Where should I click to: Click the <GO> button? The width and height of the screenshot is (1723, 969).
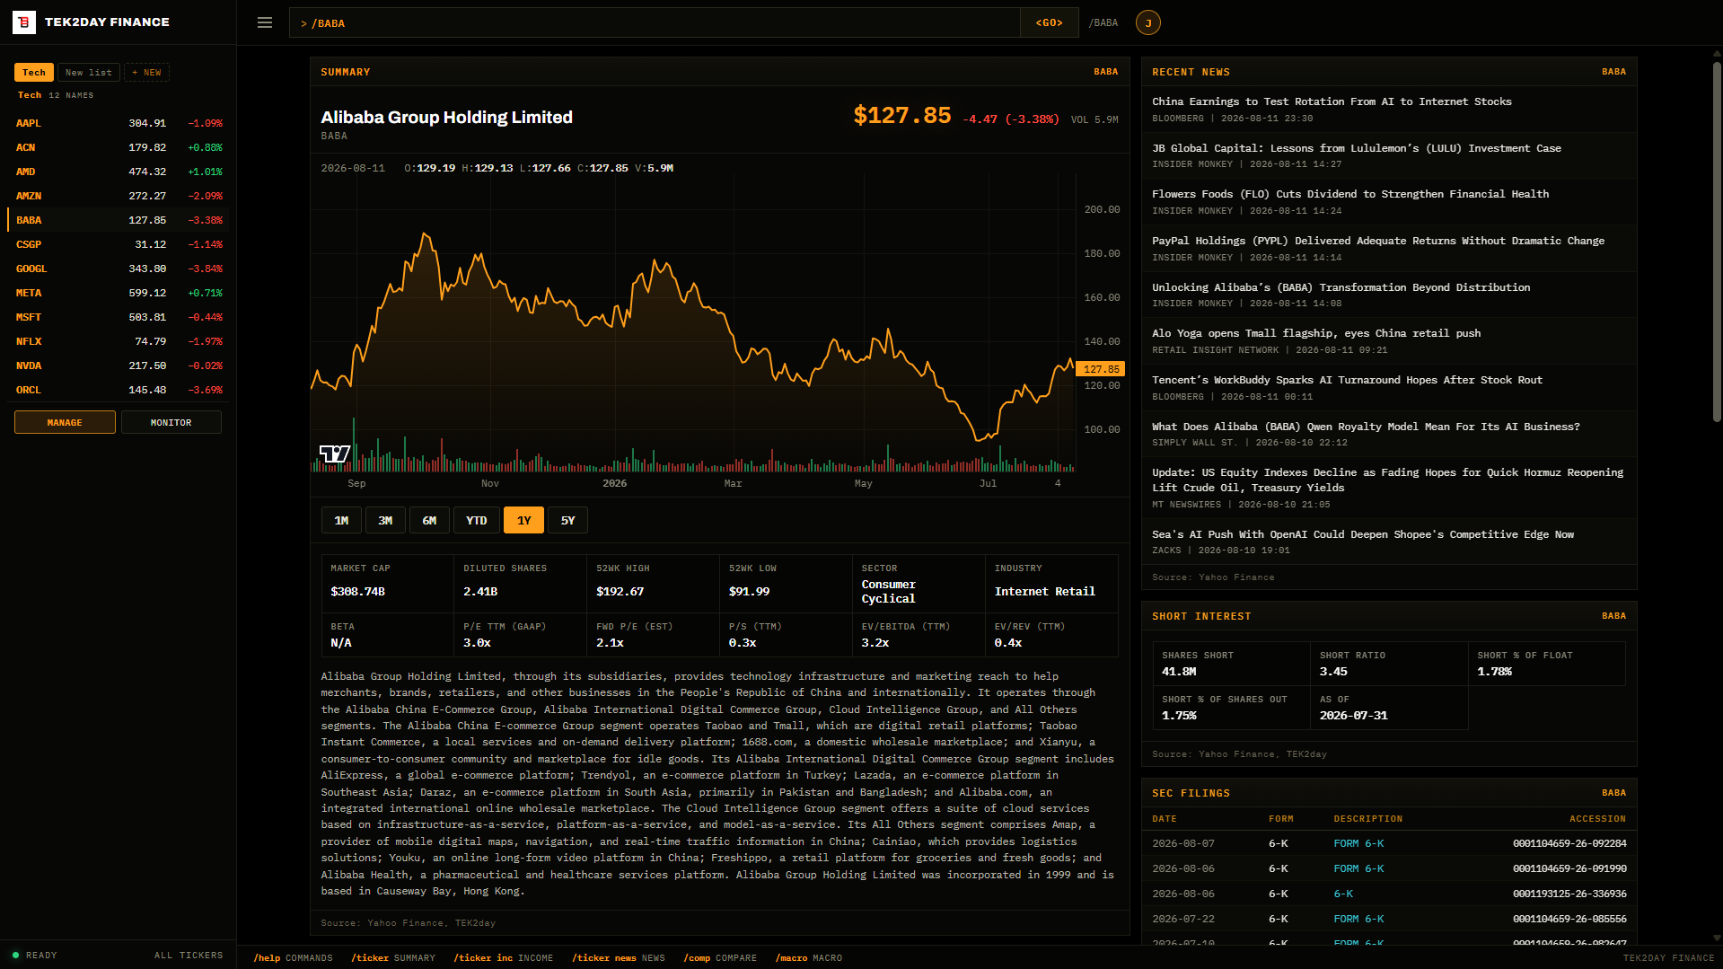click(x=1049, y=22)
